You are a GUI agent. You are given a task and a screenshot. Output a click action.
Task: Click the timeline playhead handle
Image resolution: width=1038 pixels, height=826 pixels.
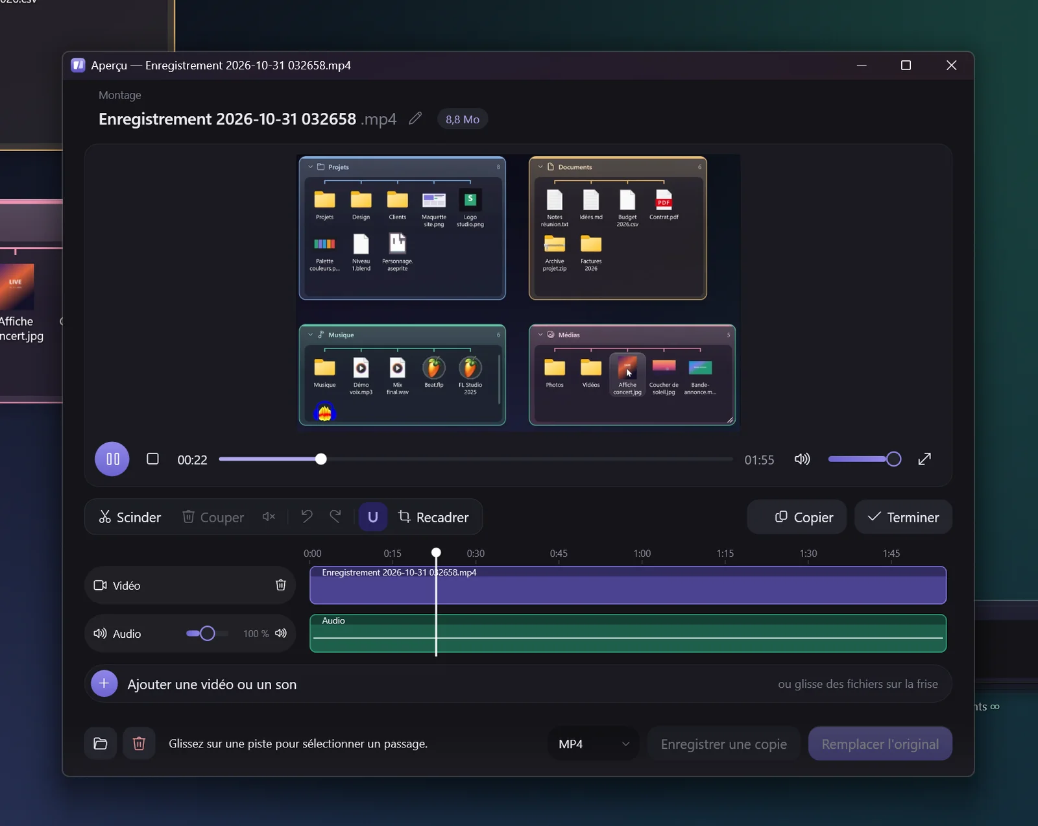436,552
